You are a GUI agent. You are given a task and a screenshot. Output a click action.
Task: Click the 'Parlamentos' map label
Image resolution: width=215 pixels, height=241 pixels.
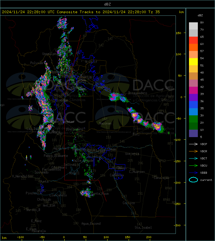[x=51, y=169]
